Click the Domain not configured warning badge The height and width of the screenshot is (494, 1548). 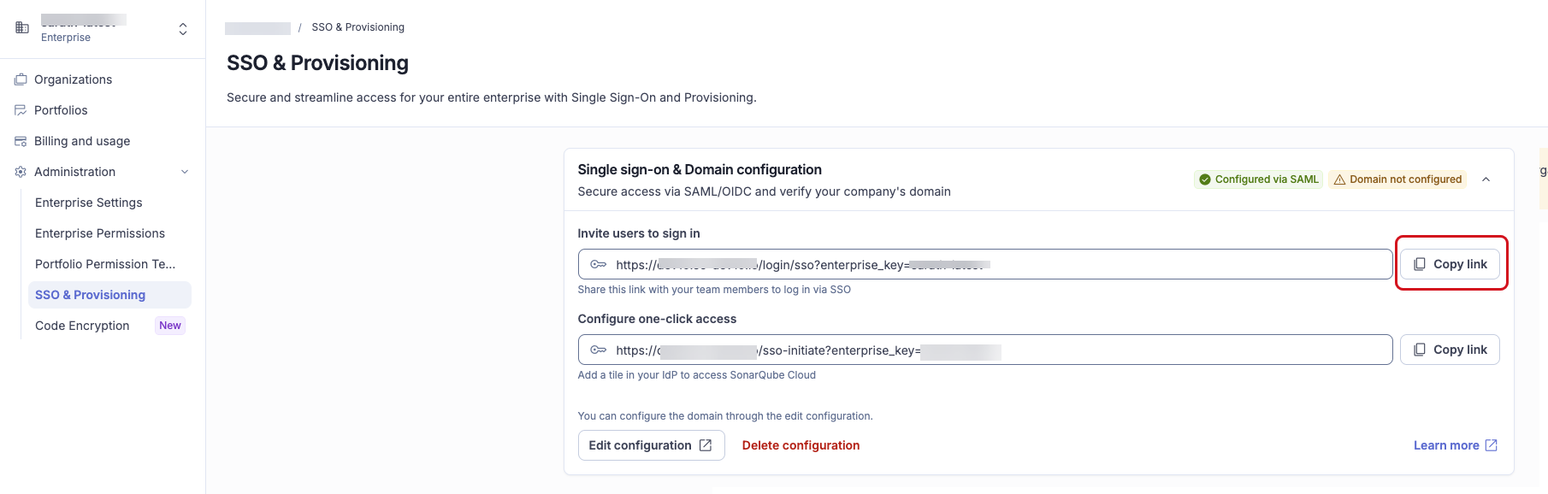1397,179
